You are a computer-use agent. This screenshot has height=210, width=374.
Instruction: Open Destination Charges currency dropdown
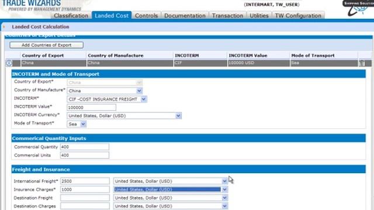click(171, 206)
